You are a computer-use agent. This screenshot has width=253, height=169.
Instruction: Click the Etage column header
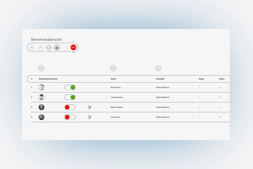click(x=201, y=79)
